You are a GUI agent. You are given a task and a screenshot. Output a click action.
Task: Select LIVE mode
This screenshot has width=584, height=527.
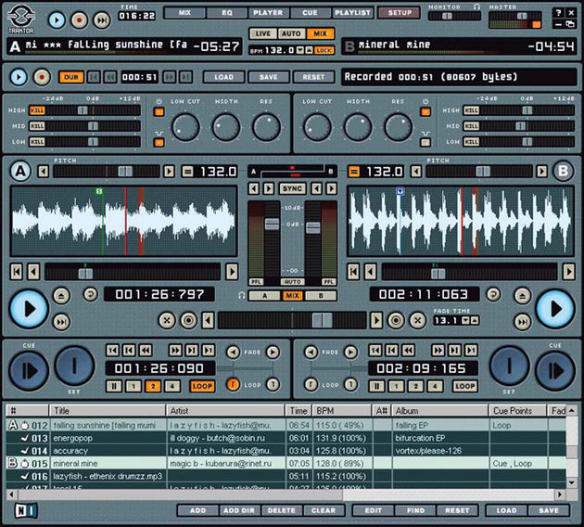[263, 33]
